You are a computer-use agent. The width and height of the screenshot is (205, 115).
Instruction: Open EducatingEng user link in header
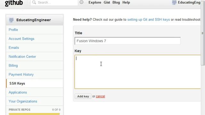(x=189, y=3)
